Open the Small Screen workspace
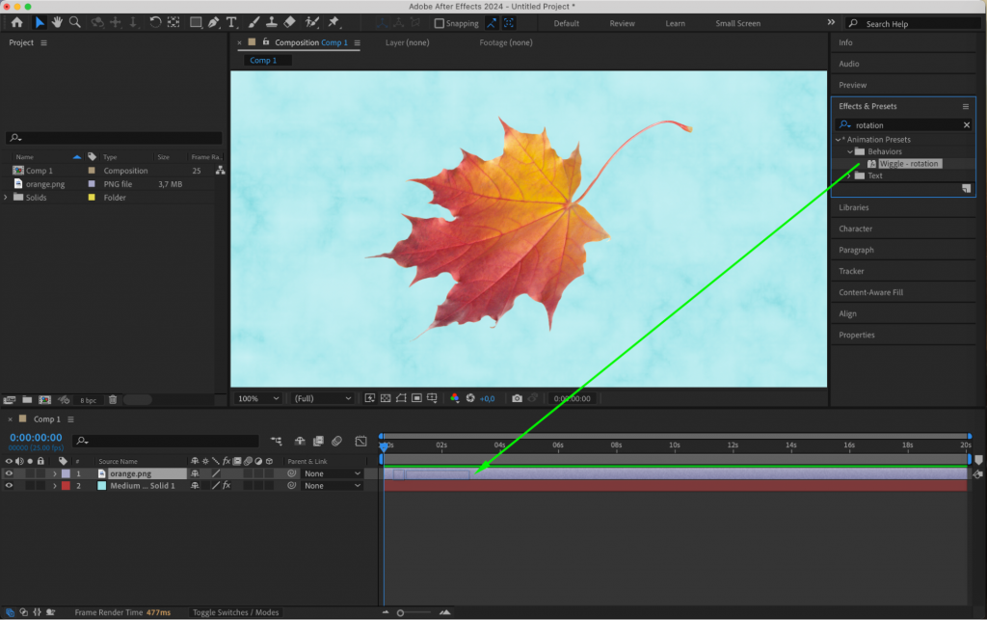This screenshot has width=987, height=620. click(737, 22)
